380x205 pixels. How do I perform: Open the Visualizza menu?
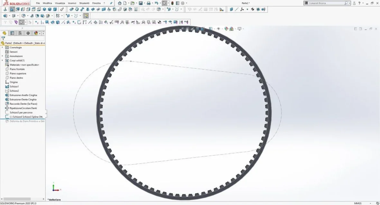point(60,3)
